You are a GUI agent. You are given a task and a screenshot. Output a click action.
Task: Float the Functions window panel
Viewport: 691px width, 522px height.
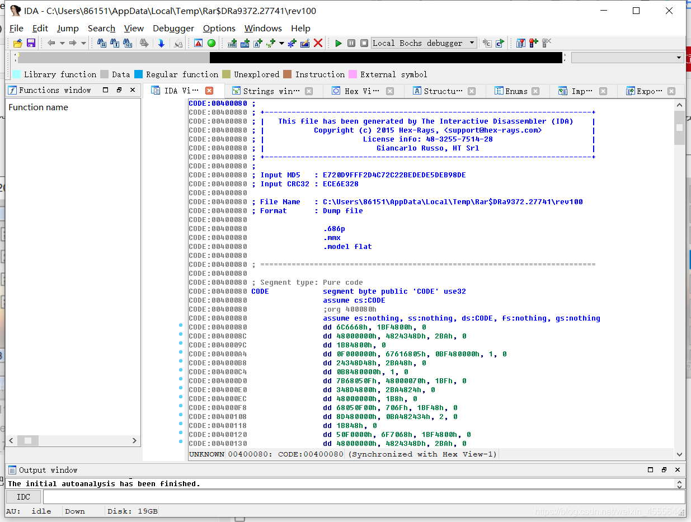(x=119, y=90)
